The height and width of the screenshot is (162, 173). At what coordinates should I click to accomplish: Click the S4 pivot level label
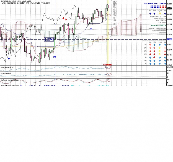(x=115, y=20)
